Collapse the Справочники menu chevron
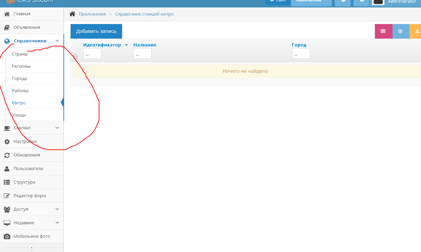Image resolution: width=421 pixels, height=252 pixels. coord(57,41)
